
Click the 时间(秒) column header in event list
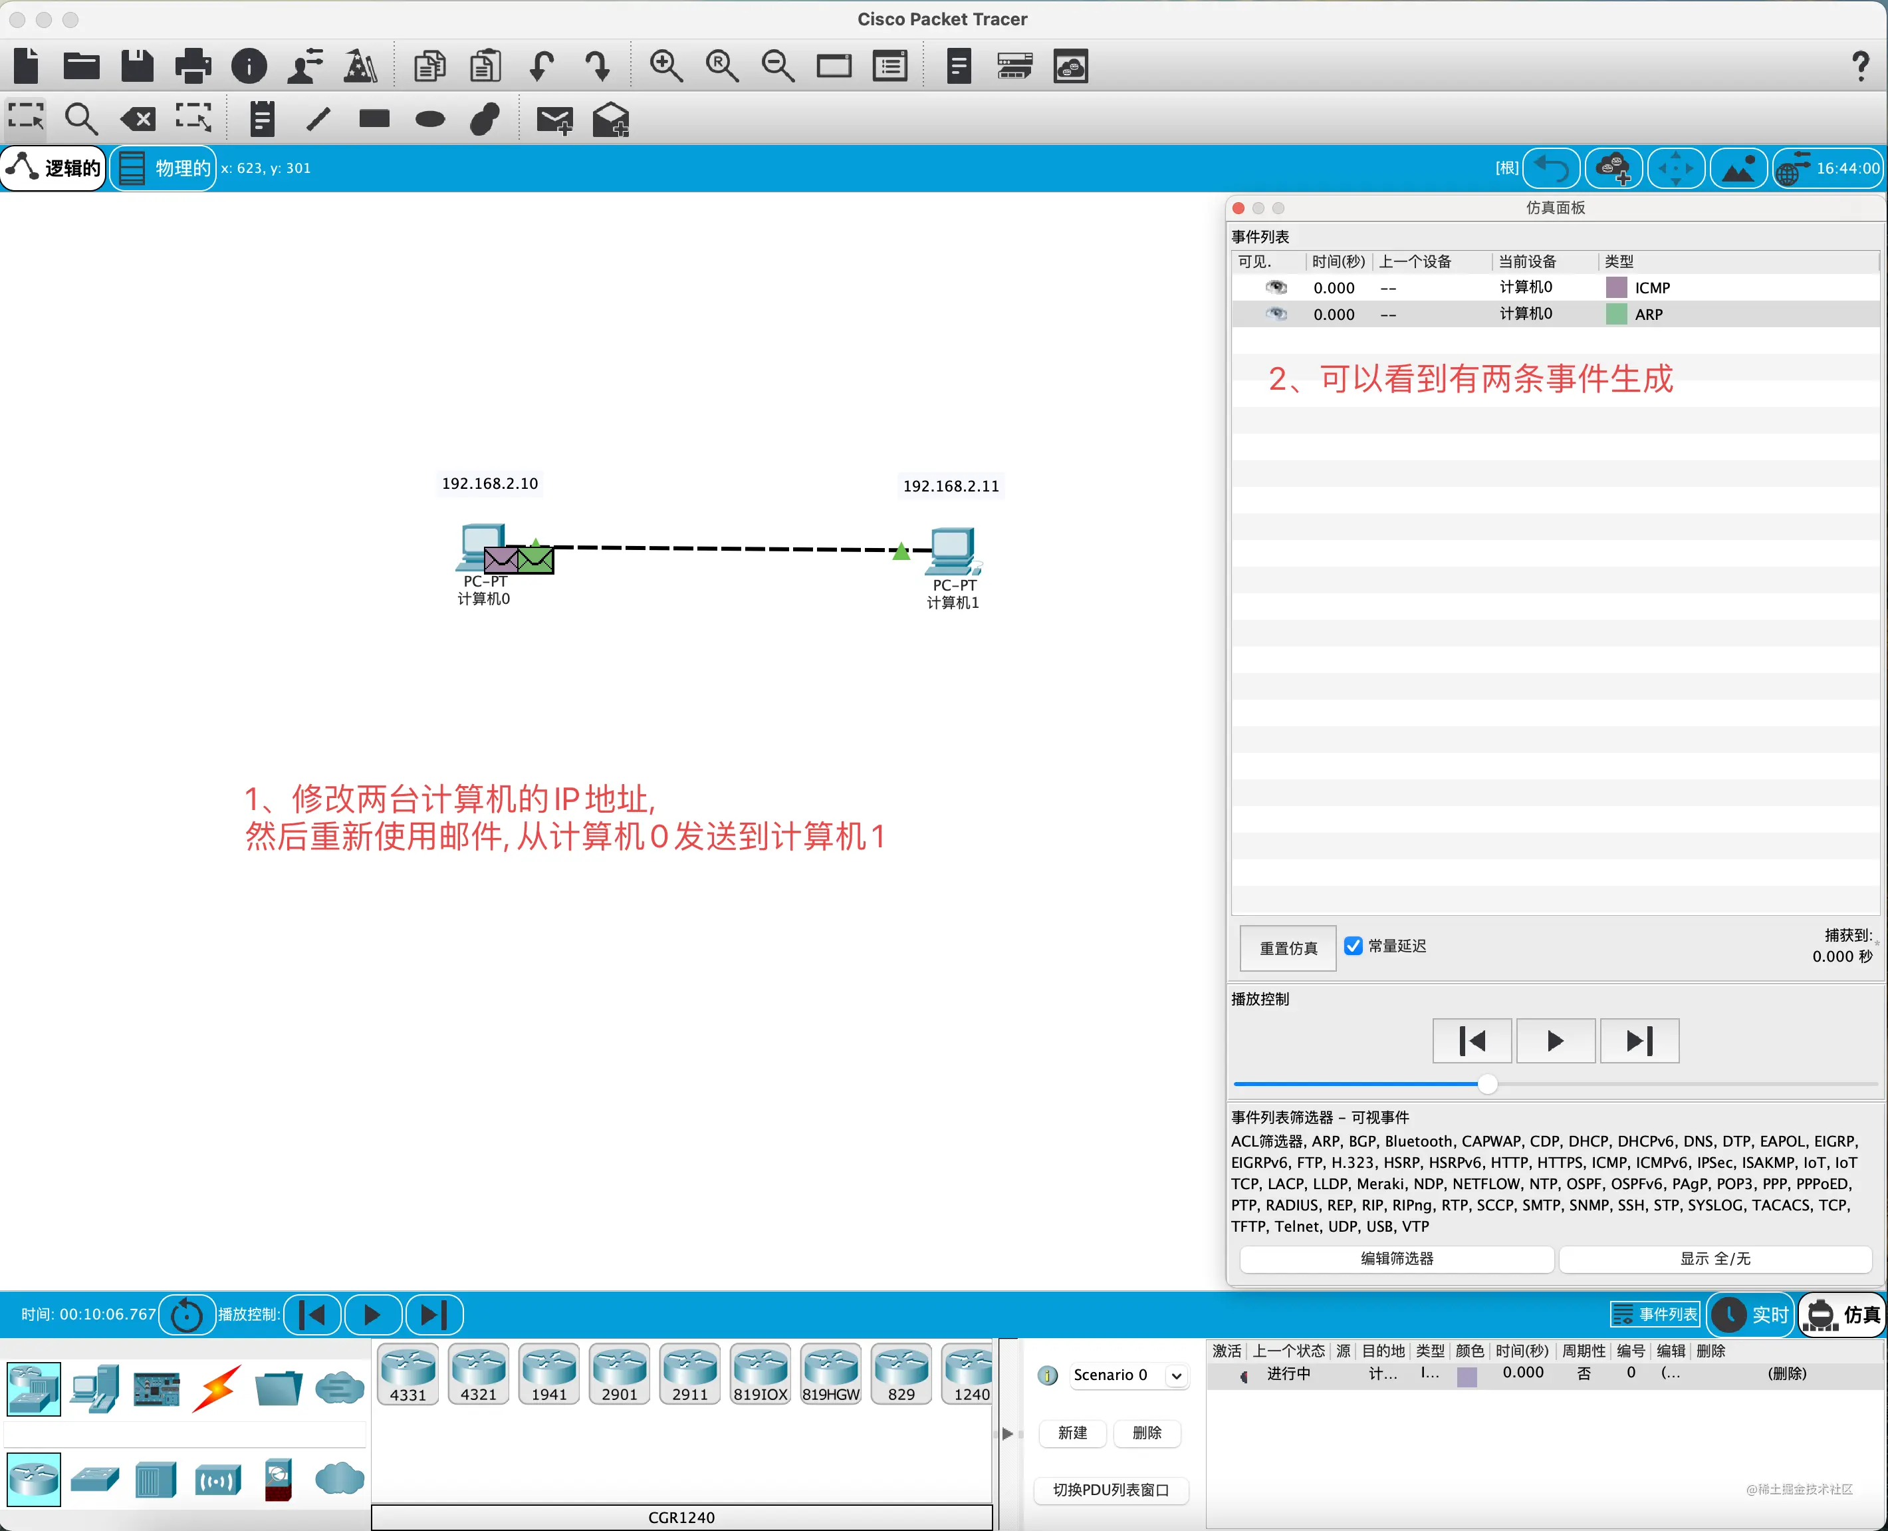click(1338, 261)
